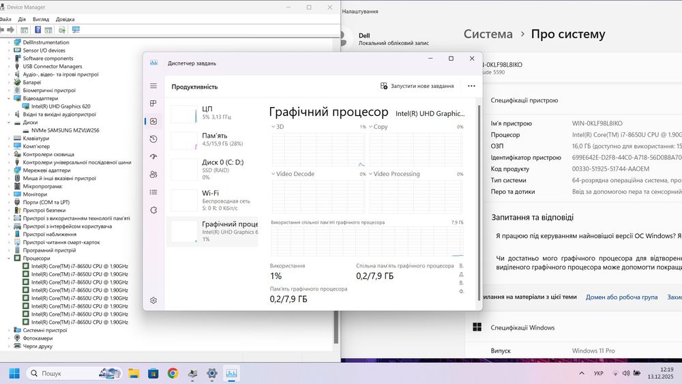Click Task Manager performance pane scrollbar
This screenshot has height=384, width=682.
pyautogui.click(x=479, y=202)
